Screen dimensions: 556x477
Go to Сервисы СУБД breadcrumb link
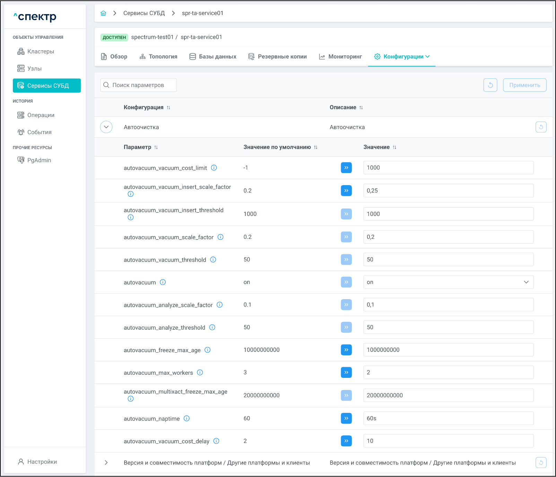coord(144,13)
